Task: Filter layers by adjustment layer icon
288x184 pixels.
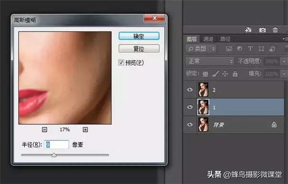Action: pos(239,49)
